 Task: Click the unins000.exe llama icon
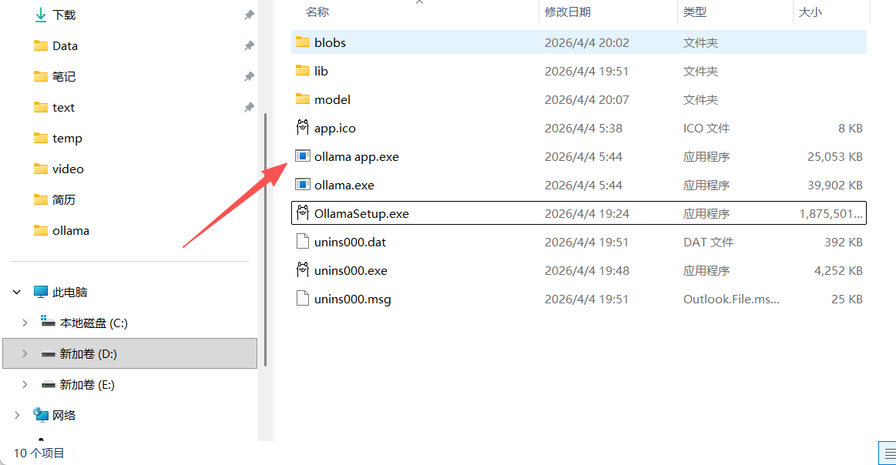tap(302, 269)
